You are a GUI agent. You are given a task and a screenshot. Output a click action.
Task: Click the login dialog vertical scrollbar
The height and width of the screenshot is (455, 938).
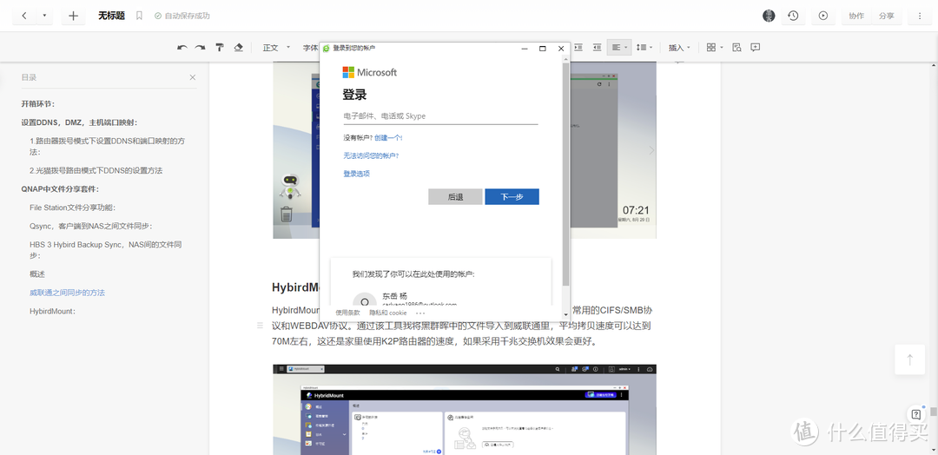tap(566, 174)
